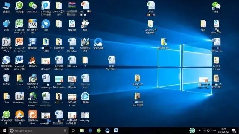Screen dimensions: 239x134
Task: Open File Explorer from taskbar
Action: click(x=82, y=131)
